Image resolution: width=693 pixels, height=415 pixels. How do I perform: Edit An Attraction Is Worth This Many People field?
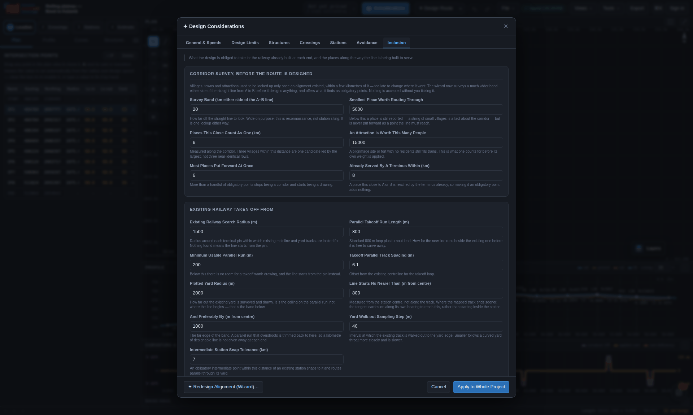click(x=426, y=143)
